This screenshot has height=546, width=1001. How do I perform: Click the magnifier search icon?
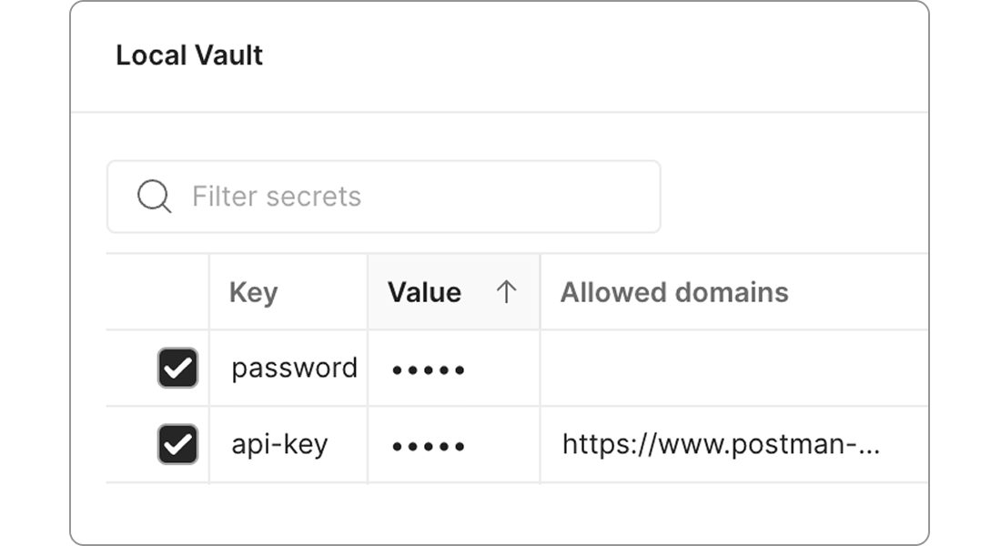click(x=154, y=197)
